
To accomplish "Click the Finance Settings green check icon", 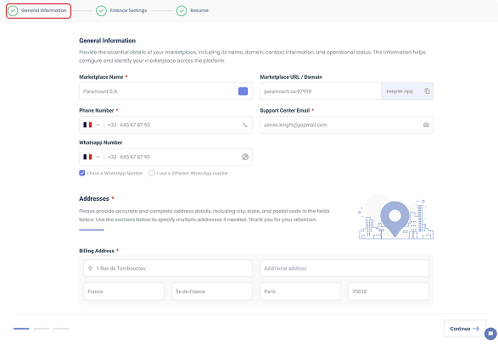I will tap(101, 11).
